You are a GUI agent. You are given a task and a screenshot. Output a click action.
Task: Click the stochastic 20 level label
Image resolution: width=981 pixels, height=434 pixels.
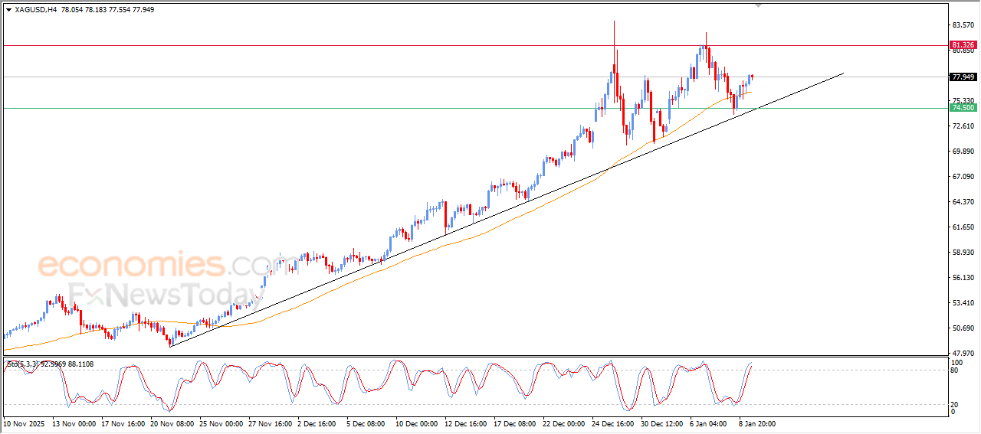955,404
